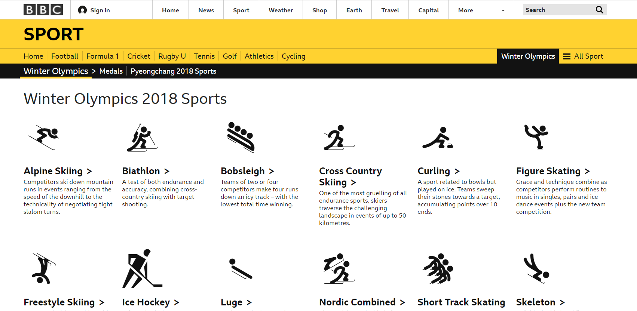This screenshot has height=311, width=637.
Task: Click the SPORT banner heading
Action: point(53,34)
